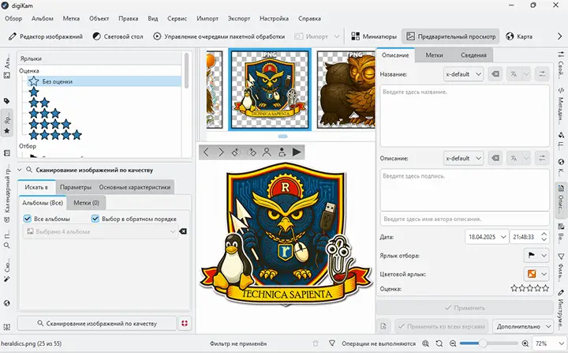Open Выбрано 4 альбома combo box
The width and height of the screenshot is (568, 353).
[100, 231]
